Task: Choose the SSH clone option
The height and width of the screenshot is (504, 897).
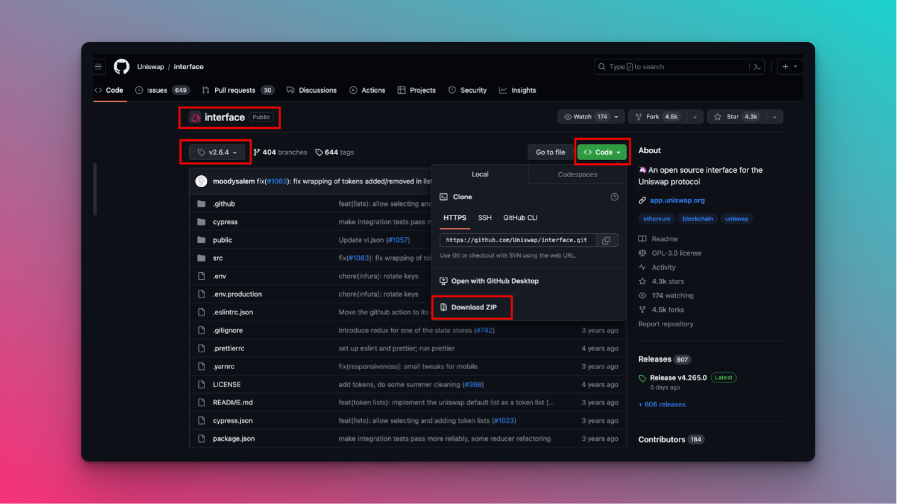Action: pos(485,218)
